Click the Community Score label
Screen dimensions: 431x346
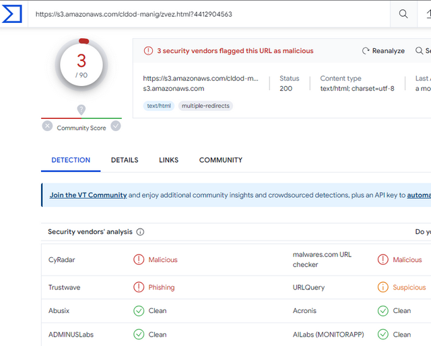coord(81,128)
